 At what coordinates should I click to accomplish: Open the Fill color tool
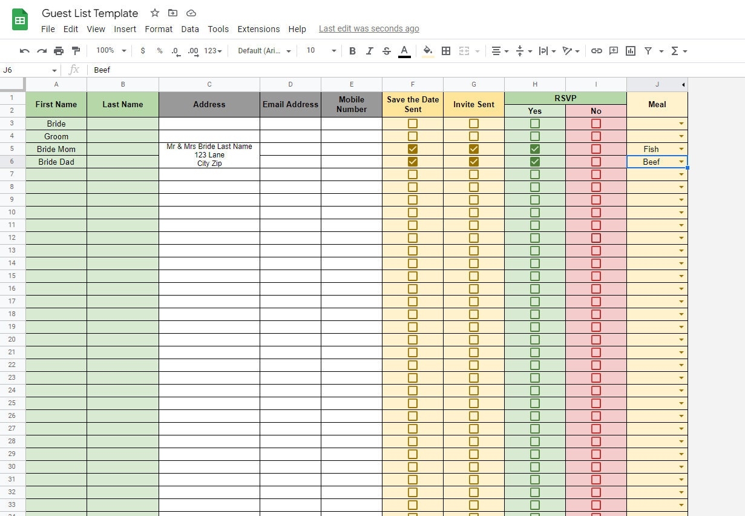(427, 51)
